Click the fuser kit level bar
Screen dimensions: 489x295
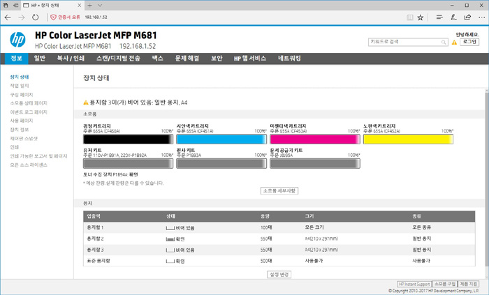coord(128,164)
